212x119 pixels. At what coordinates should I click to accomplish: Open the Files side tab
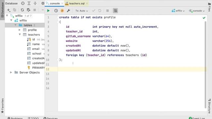[x=209, y=7]
